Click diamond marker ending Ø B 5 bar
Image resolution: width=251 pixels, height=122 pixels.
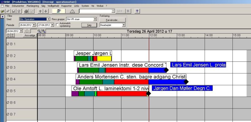[148, 93]
